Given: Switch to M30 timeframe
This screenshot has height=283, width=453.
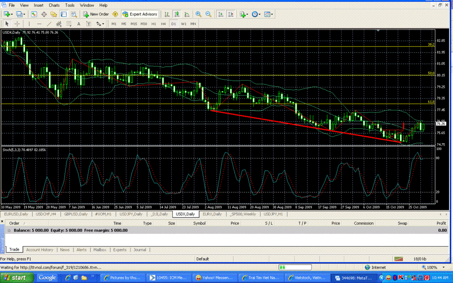Looking at the screenshot, I should pos(144,24).
